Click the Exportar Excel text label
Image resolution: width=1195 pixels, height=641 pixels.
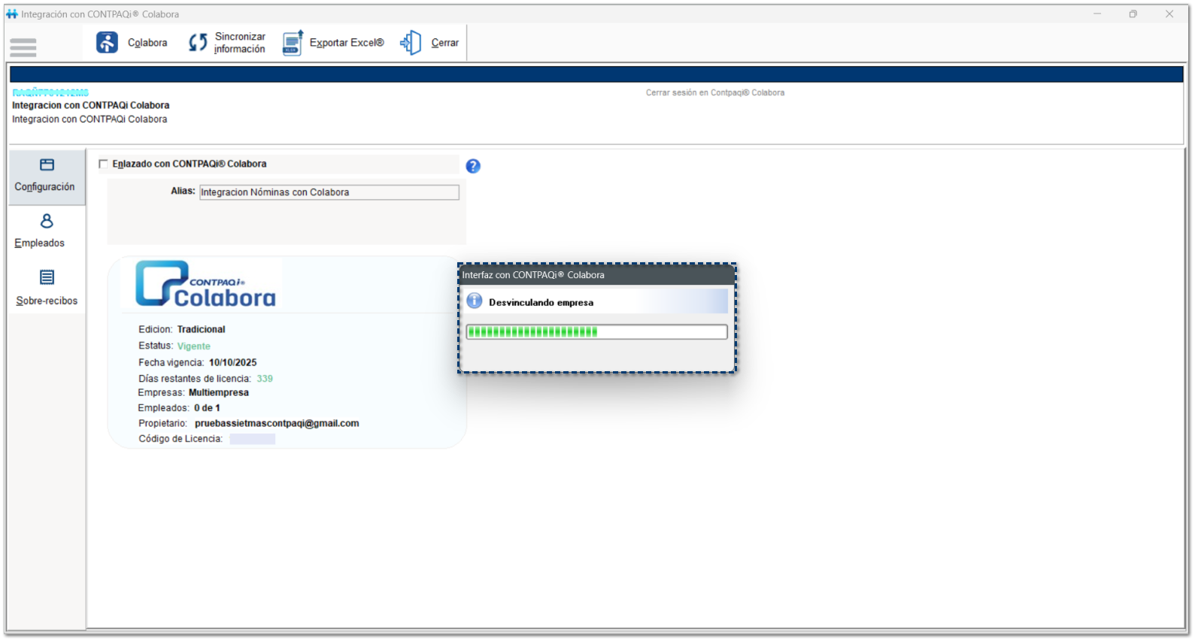click(x=347, y=43)
